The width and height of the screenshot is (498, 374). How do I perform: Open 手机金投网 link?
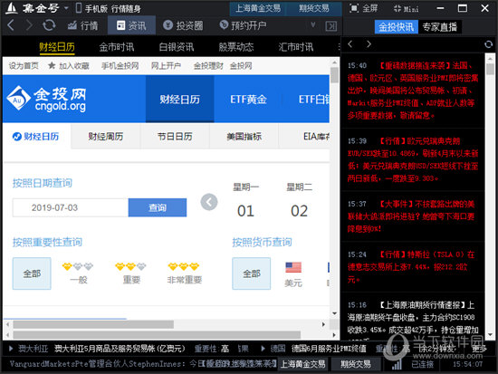tap(120, 66)
